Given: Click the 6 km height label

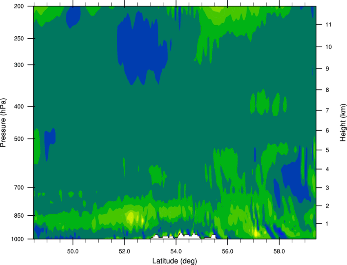Looking at the screenshot, I should 327,130.
